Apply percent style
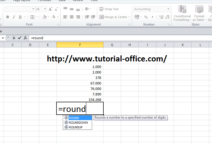This screenshot has height=144, width=212. click(x=146, y=17)
